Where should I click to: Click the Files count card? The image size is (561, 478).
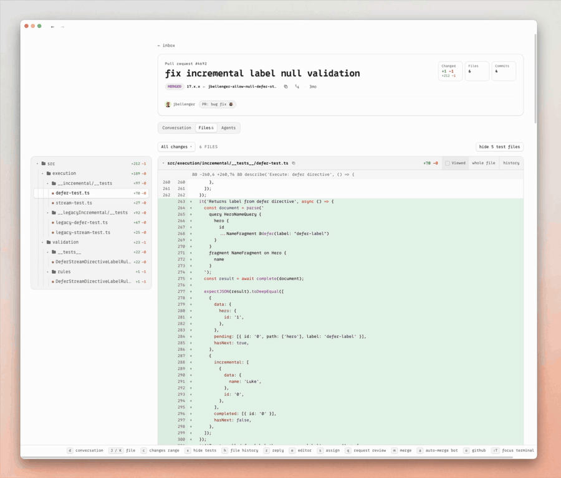(x=477, y=71)
